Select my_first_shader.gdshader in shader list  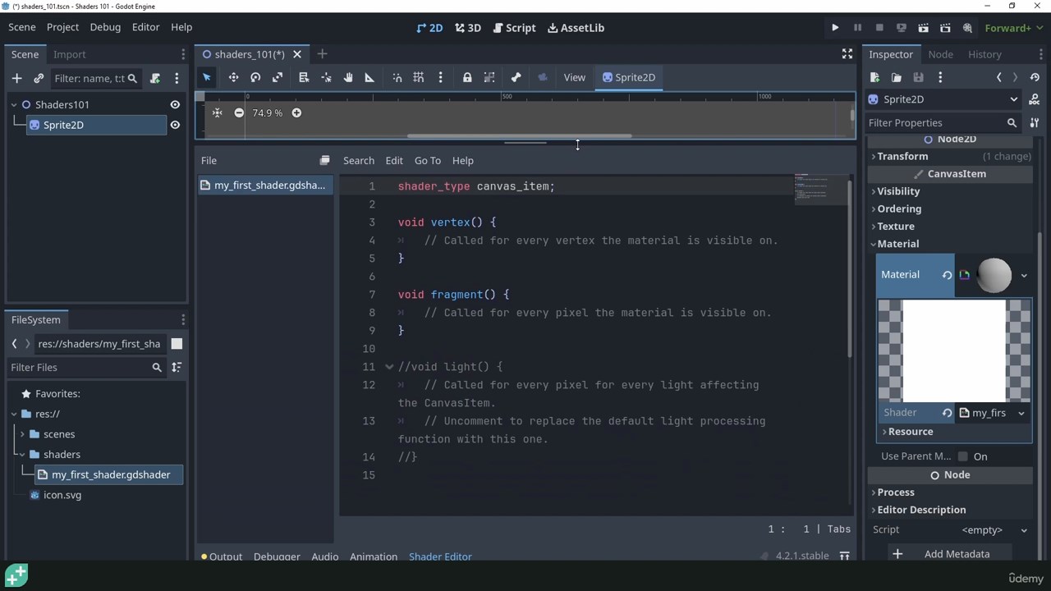tap(264, 186)
